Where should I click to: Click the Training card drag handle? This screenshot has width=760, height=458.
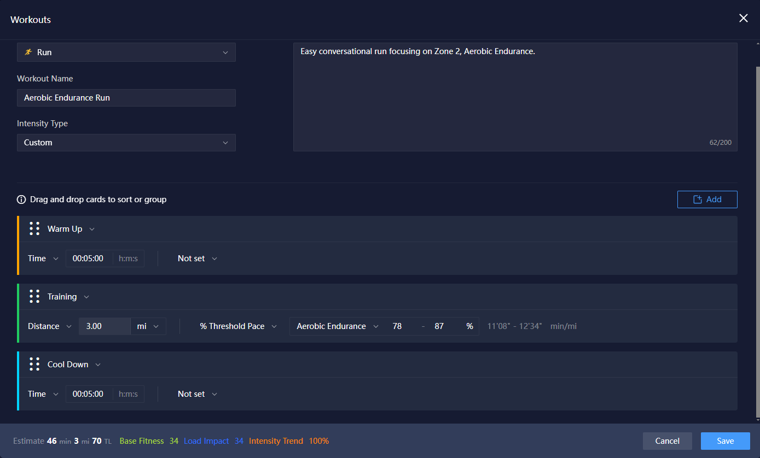(34, 297)
